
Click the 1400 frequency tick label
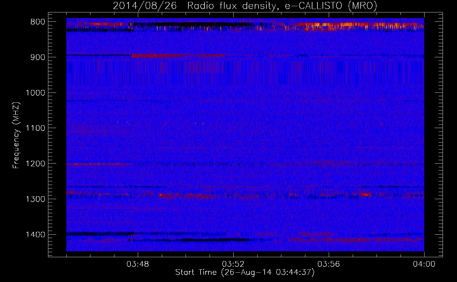coord(35,235)
